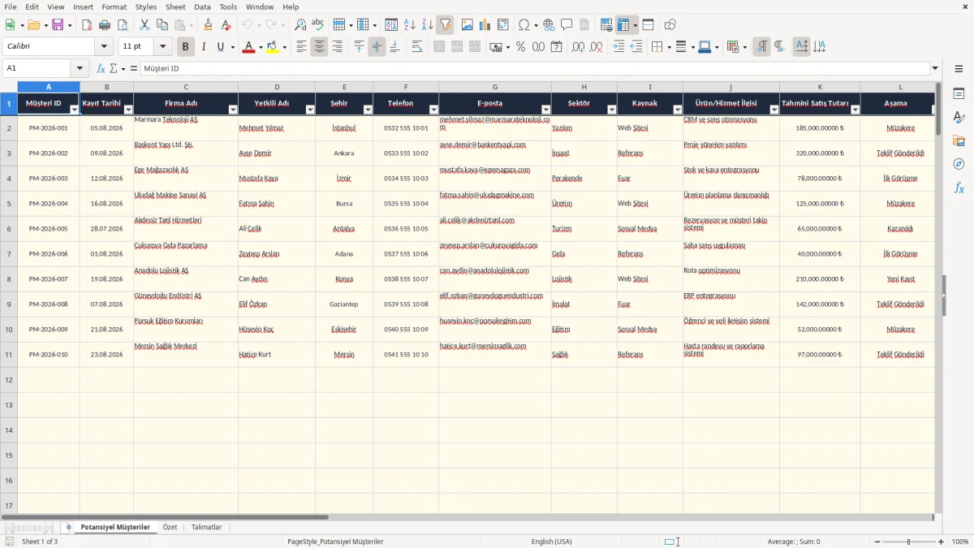Toggle Underline formatting

click(x=220, y=47)
